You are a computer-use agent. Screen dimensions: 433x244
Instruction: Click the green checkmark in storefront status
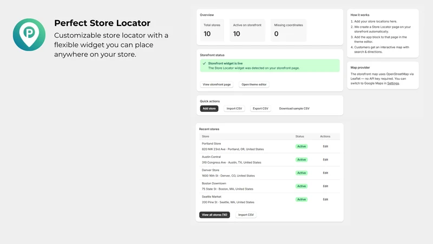click(x=205, y=63)
